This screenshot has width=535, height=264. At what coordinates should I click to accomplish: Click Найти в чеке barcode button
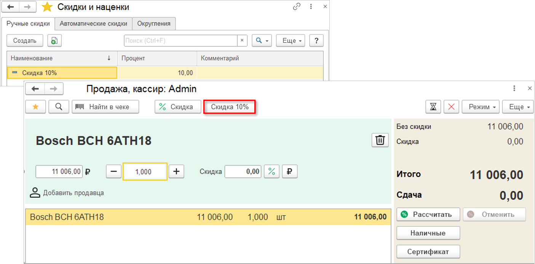tap(105, 107)
